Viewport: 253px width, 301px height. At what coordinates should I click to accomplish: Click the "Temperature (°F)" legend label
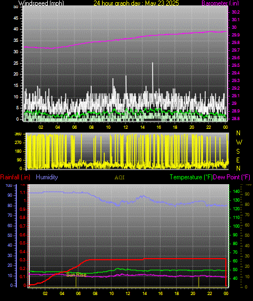tap(191, 177)
